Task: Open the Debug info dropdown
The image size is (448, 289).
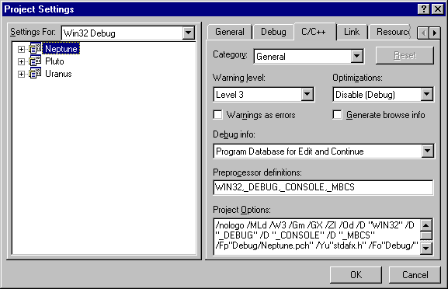Action: tap(427, 151)
